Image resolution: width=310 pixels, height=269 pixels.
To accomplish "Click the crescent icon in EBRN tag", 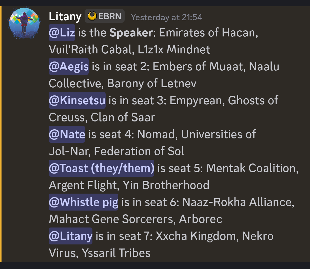I will click(x=92, y=16).
